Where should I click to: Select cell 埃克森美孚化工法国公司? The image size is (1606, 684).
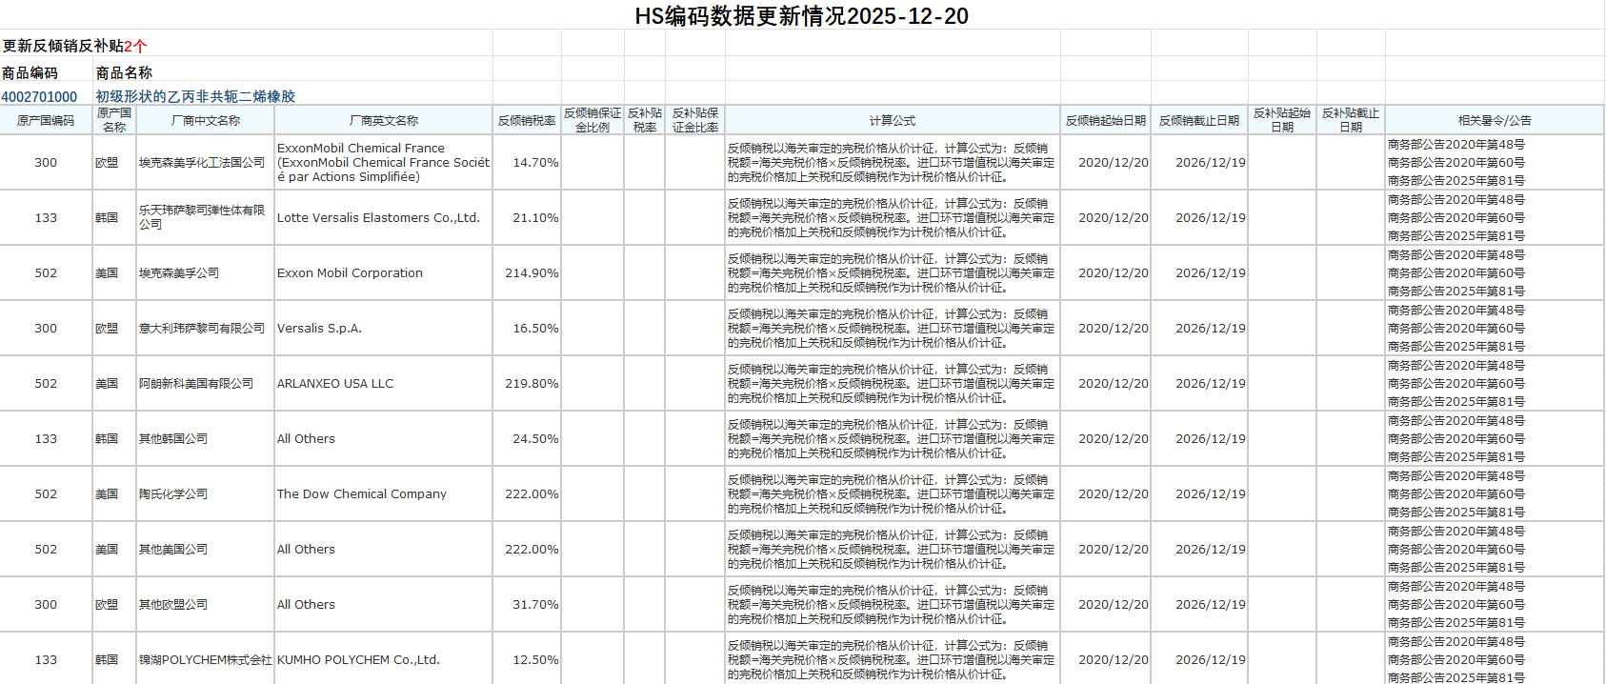pyautogui.click(x=206, y=163)
